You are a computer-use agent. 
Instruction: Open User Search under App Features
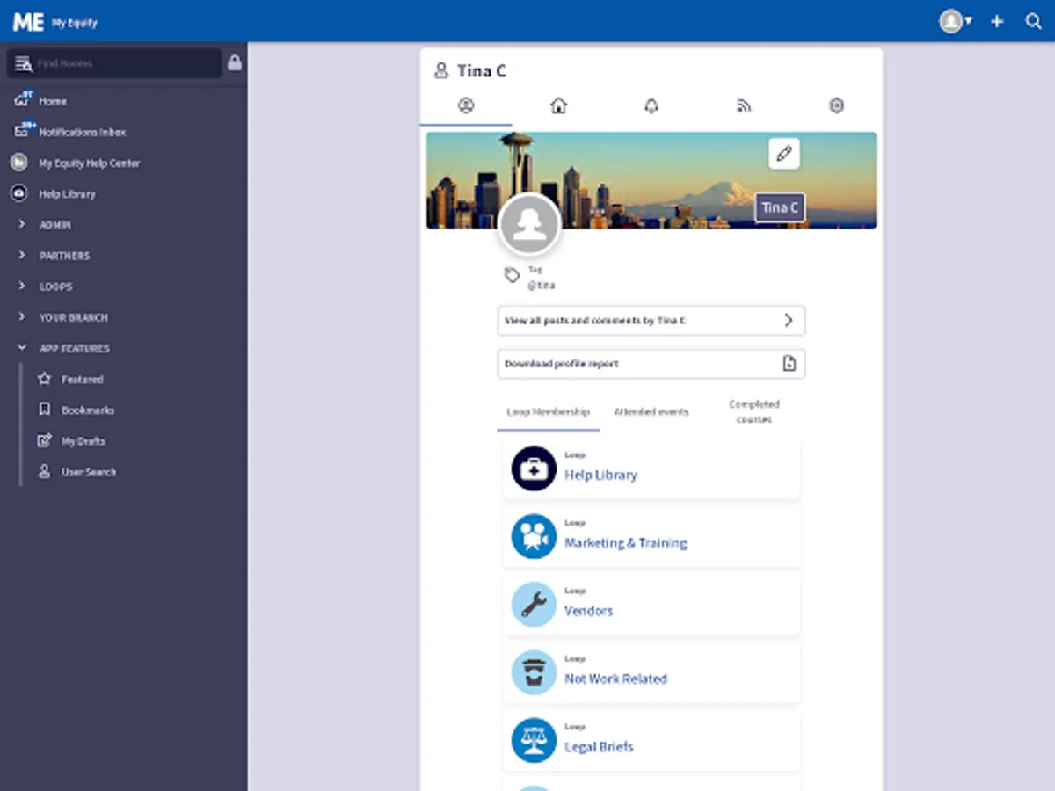click(x=88, y=472)
